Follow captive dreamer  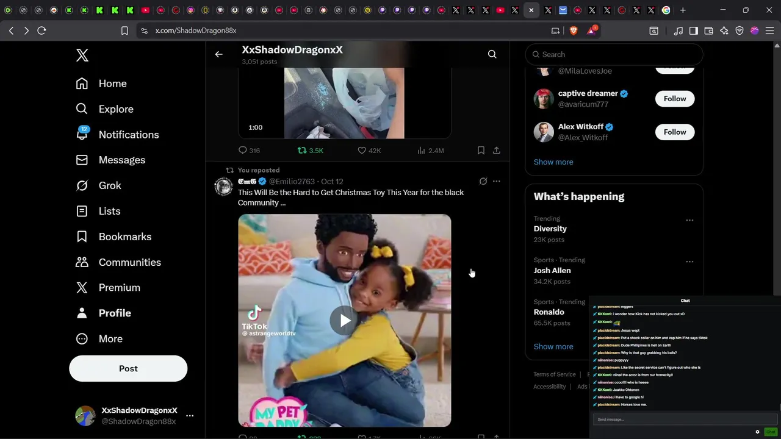coord(675,99)
